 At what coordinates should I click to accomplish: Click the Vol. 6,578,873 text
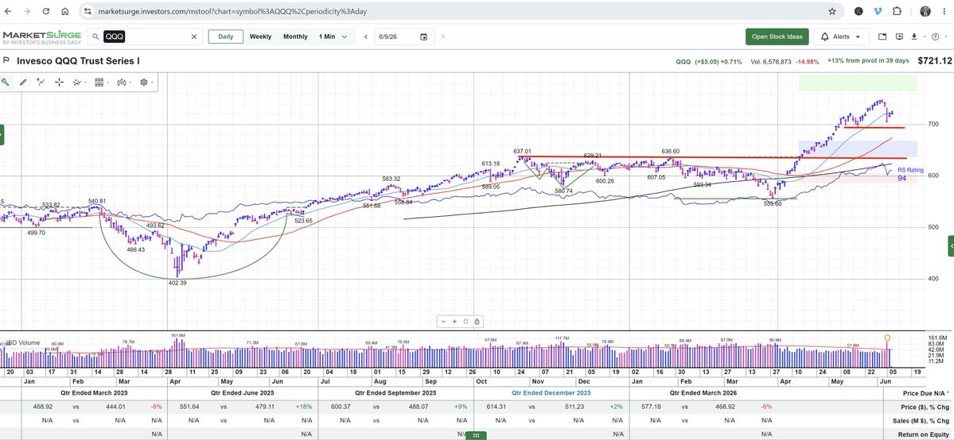coord(771,61)
